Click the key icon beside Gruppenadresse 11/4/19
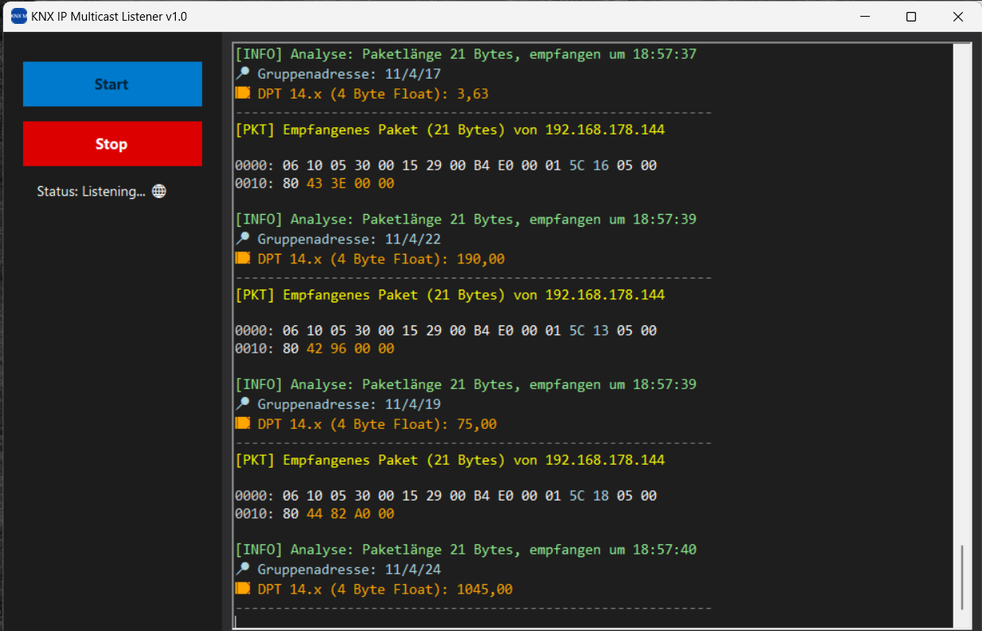The image size is (982, 631). [x=241, y=403]
